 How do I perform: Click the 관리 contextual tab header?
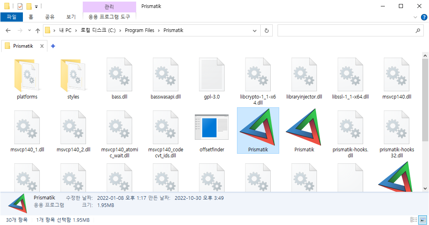click(x=109, y=7)
